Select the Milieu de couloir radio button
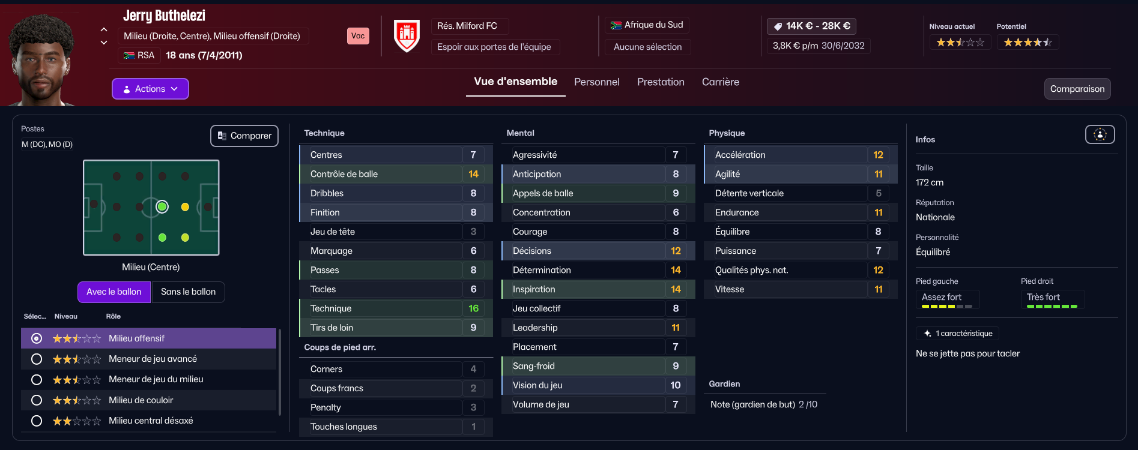 pyautogui.click(x=37, y=400)
